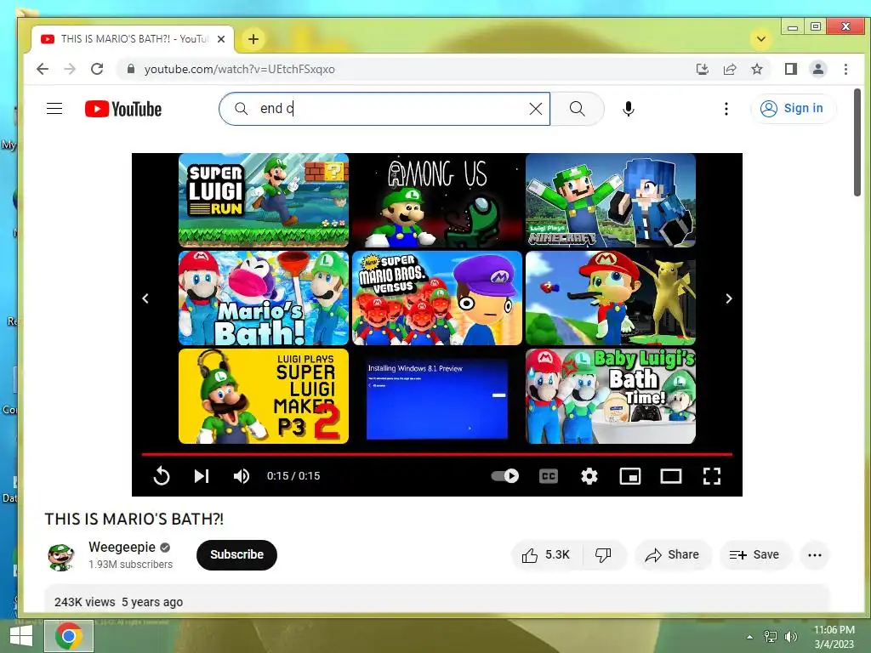Mute the video volume
This screenshot has height=653, width=871.
click(242, 476)
